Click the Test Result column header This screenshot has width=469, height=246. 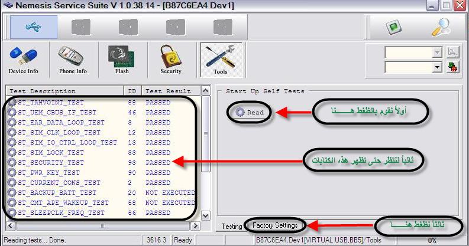pos(171,91)
